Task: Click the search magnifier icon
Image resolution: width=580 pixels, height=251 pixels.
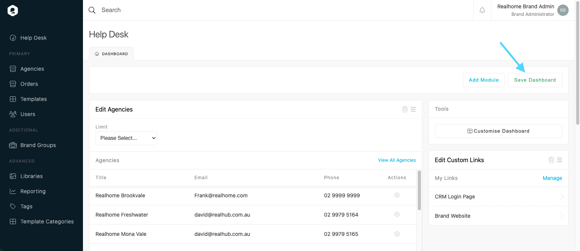Action: (x=92, y=10)
